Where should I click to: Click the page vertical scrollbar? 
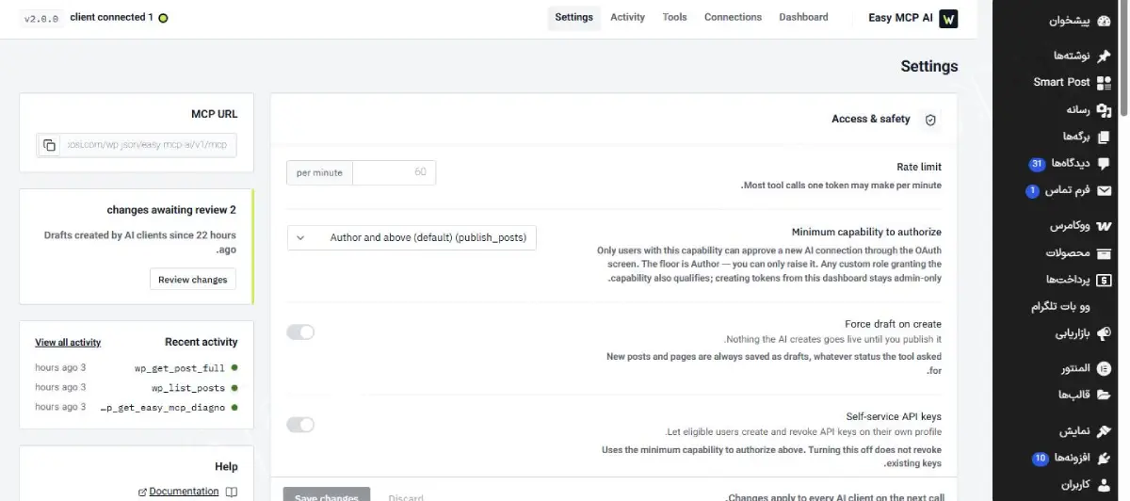[1125, 250]
